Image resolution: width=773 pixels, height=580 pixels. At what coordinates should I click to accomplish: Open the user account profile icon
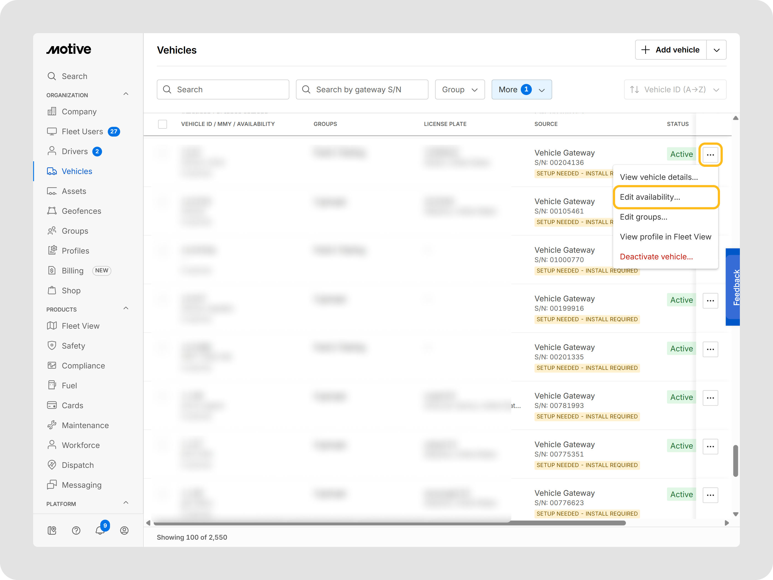(x=124, y=530)
